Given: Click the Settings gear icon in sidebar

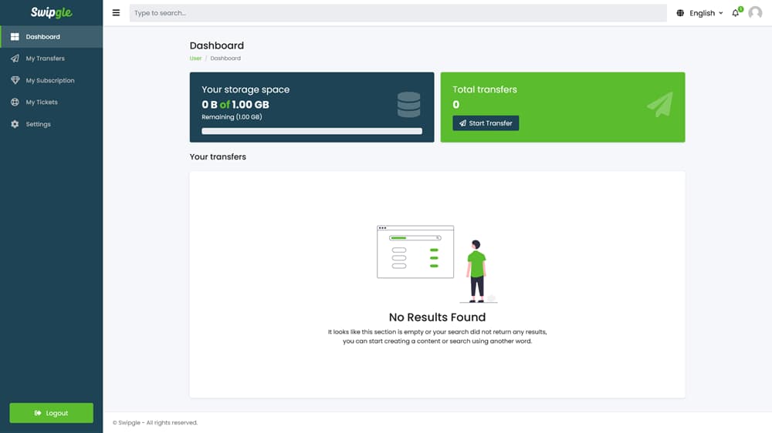Looking at the screenshot, I should point(15,124).
